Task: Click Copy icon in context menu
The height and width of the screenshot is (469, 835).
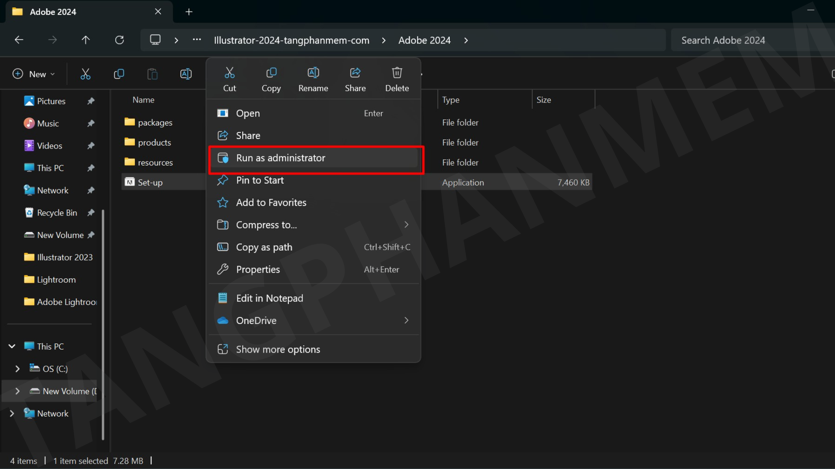Action: (271, 73)
